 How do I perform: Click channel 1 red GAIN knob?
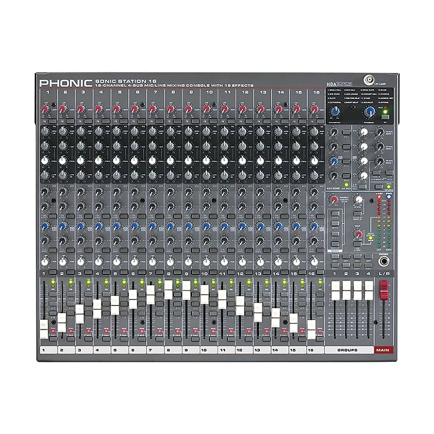(x=46, y=110)
